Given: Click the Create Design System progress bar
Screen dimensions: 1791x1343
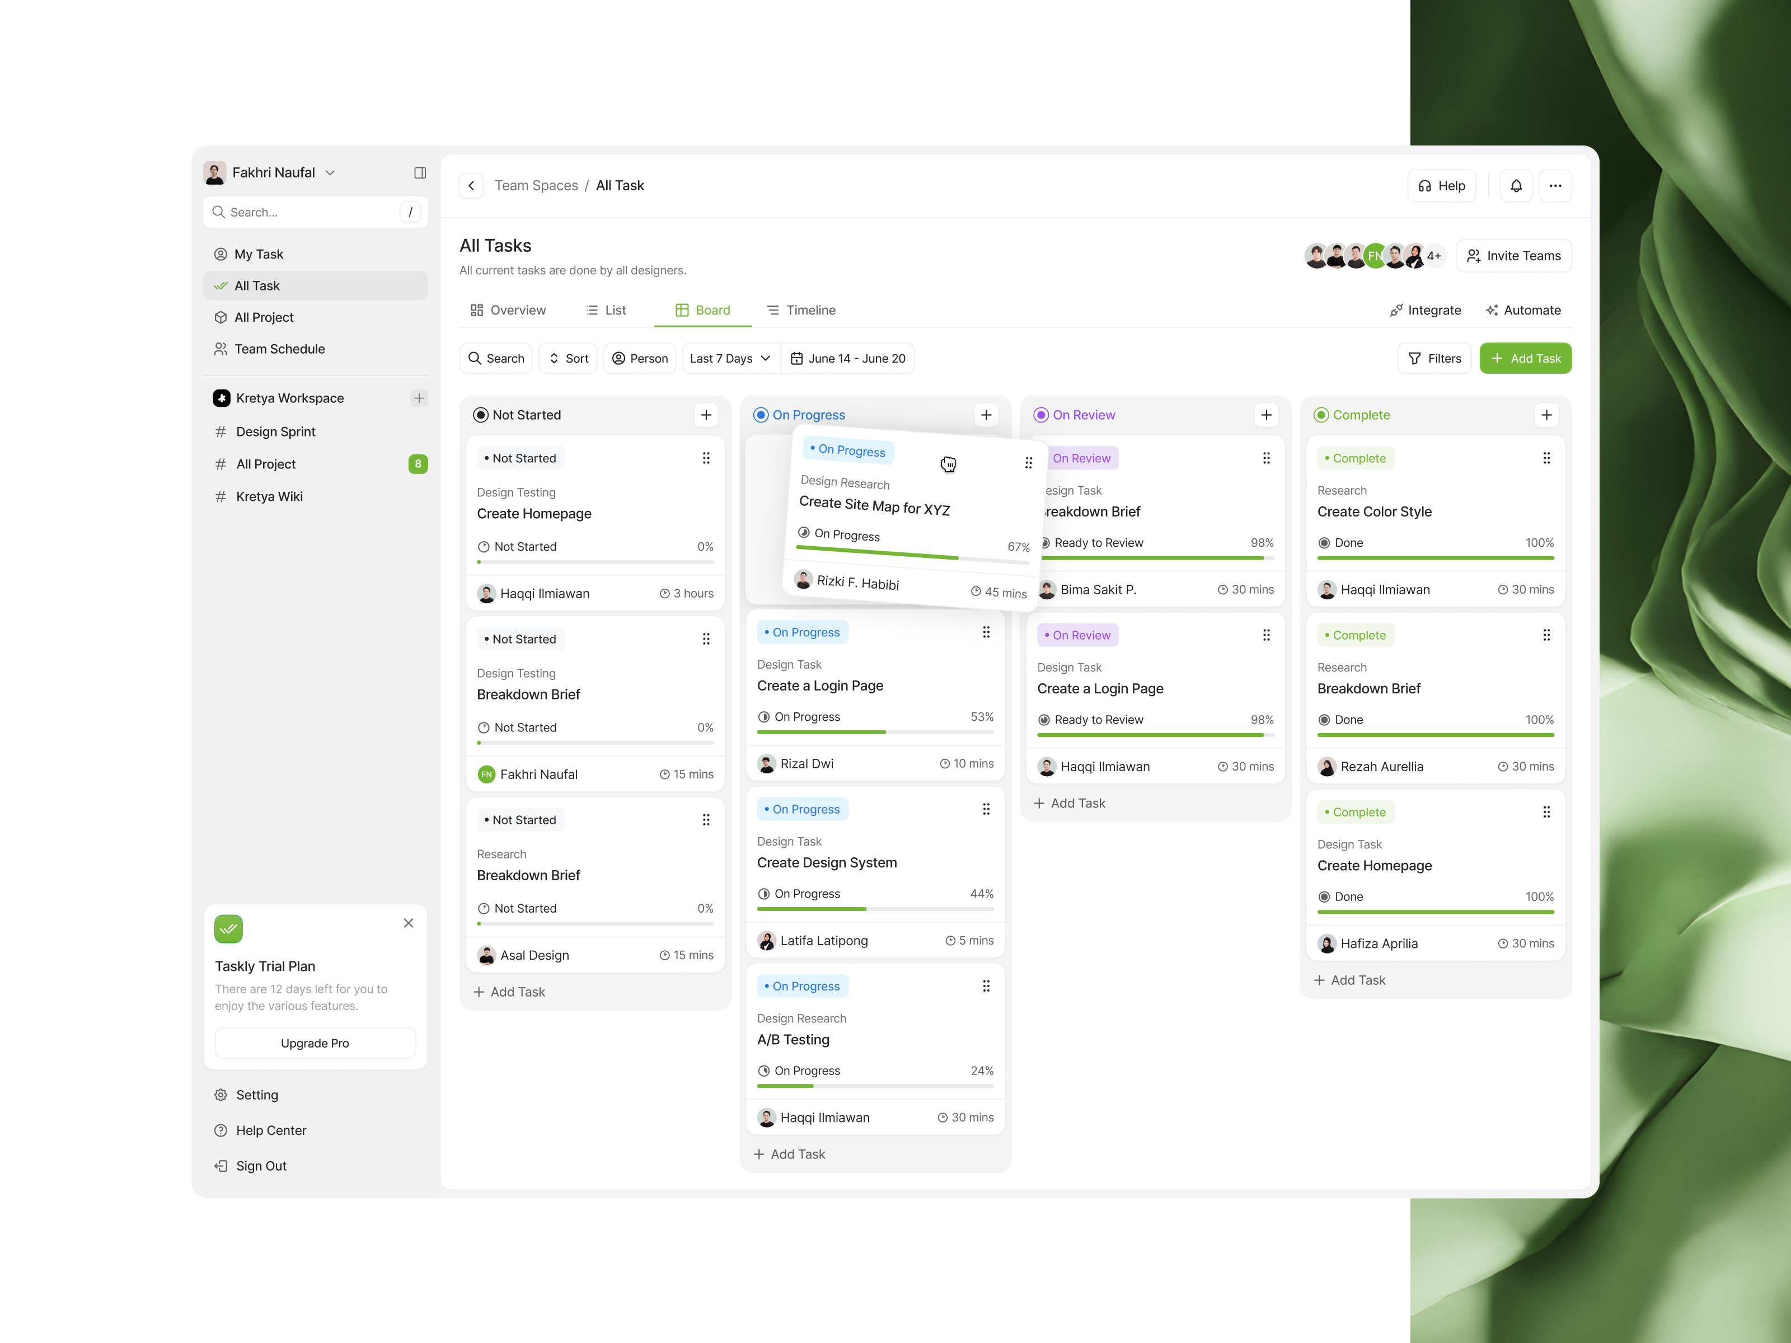Looking at the screenshot, I should 875,909.
